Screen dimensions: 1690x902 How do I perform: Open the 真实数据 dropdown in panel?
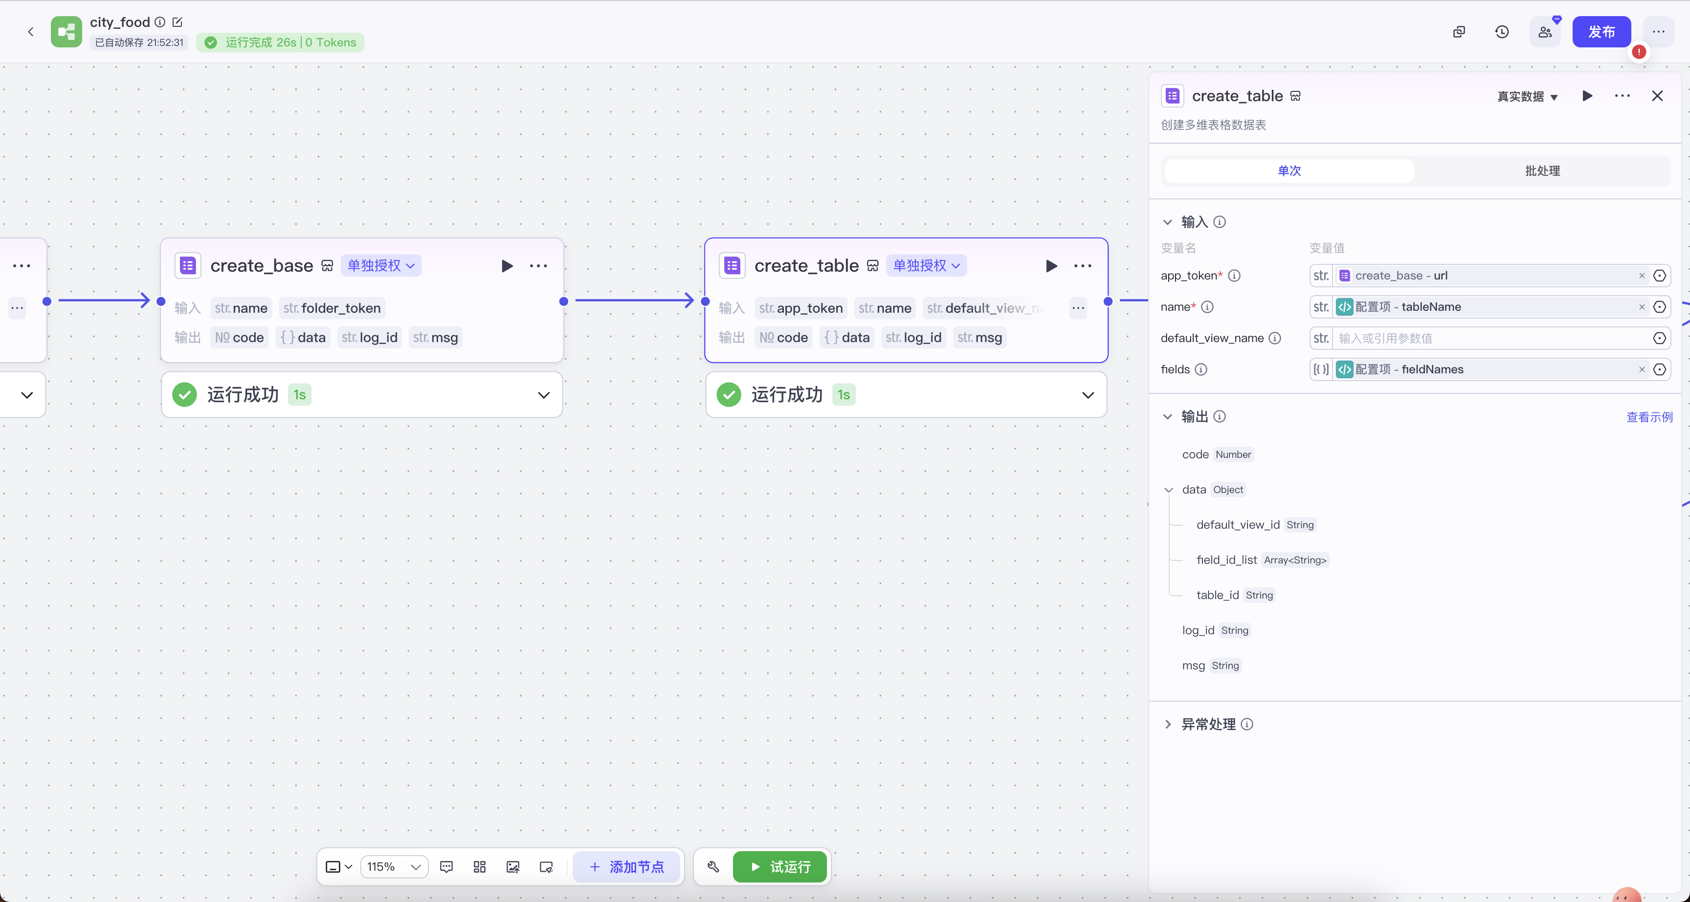(1527, 96)
